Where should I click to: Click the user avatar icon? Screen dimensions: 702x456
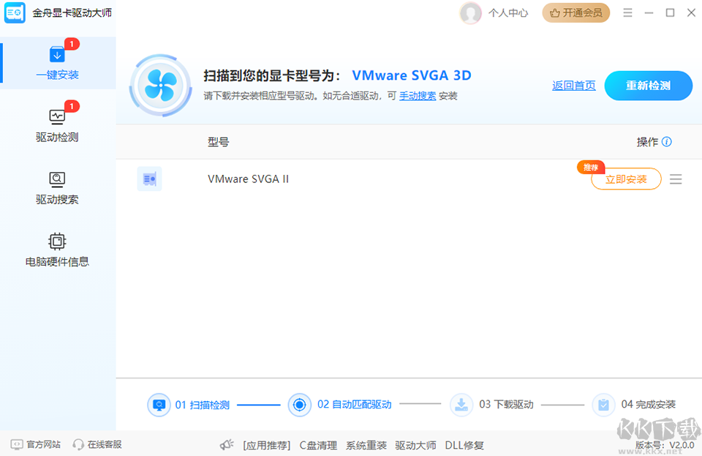tap(470, 13)
